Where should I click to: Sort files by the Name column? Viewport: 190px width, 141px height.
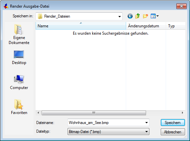pos(81,26)
